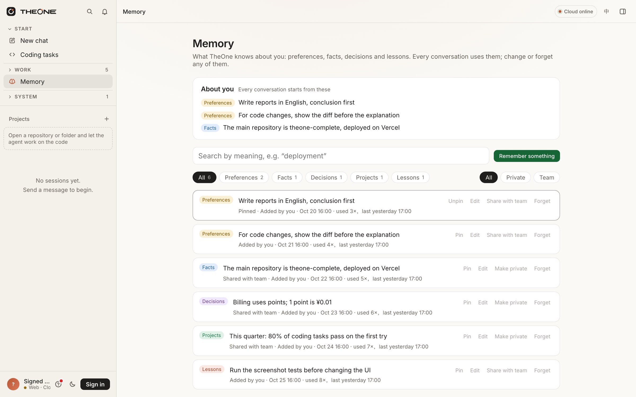Select the All 6 category filter
Image resolution: width=636 pixels, height=397 pixels.
pyautogui.click(x=204, y=177)
